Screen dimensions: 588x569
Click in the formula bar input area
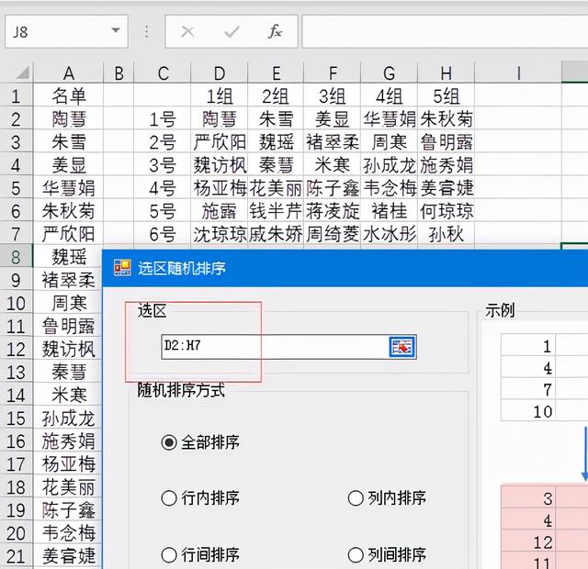[x=441, y=31]
